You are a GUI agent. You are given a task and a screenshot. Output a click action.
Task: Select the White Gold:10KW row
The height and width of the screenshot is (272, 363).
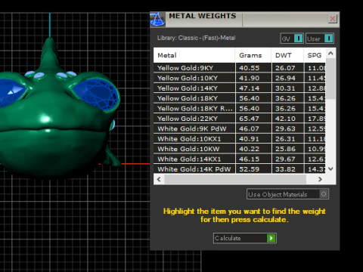240,149
